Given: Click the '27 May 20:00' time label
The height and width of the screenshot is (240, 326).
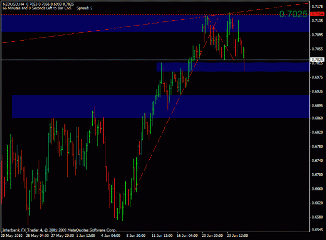Looking at the screenshot, I should (x=63, y=236).
